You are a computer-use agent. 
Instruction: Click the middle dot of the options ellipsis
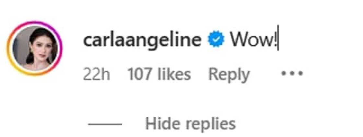click(x=292, y=74)
